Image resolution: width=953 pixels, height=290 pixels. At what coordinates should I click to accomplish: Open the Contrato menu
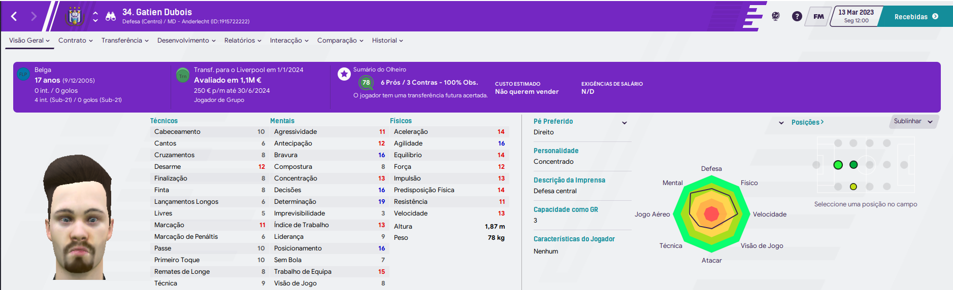(x=75, y=41)
